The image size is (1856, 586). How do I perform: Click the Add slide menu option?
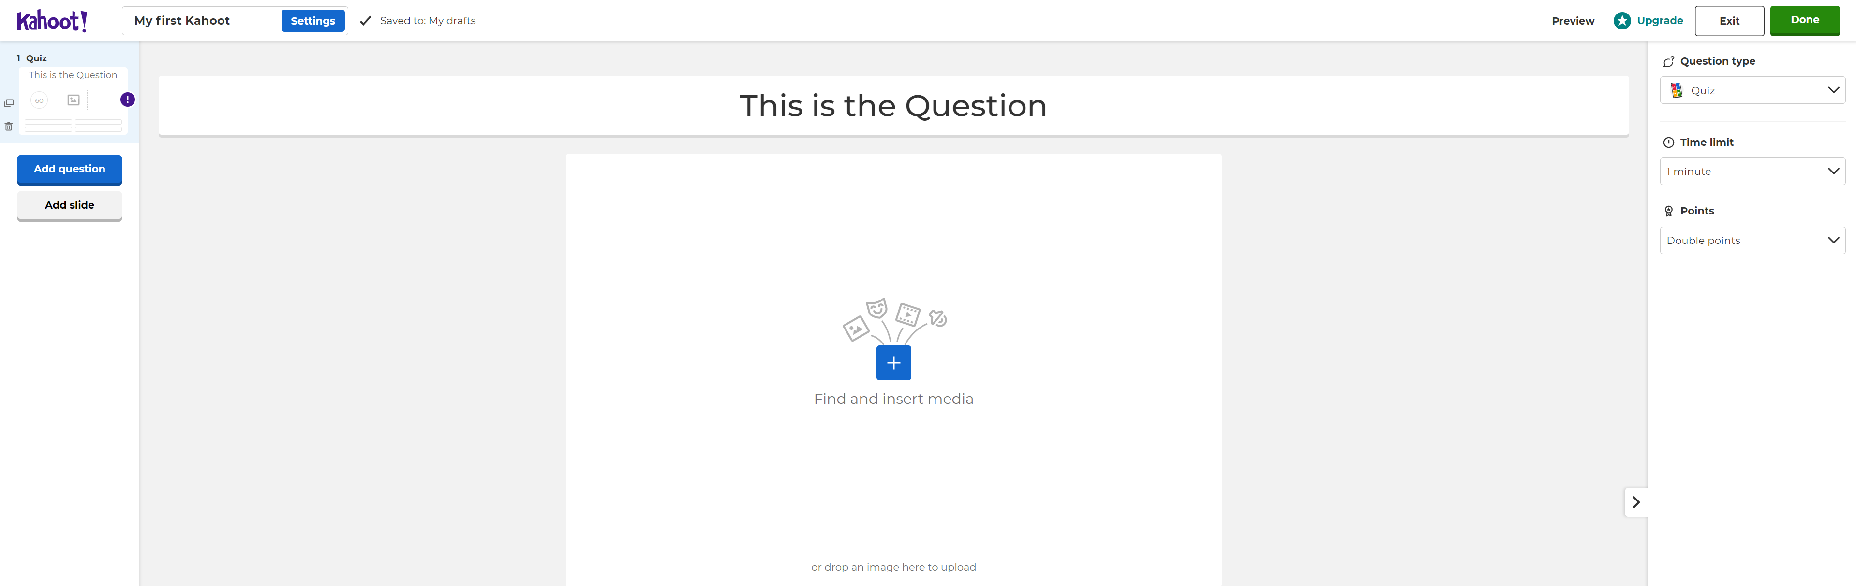coord(69,204)
